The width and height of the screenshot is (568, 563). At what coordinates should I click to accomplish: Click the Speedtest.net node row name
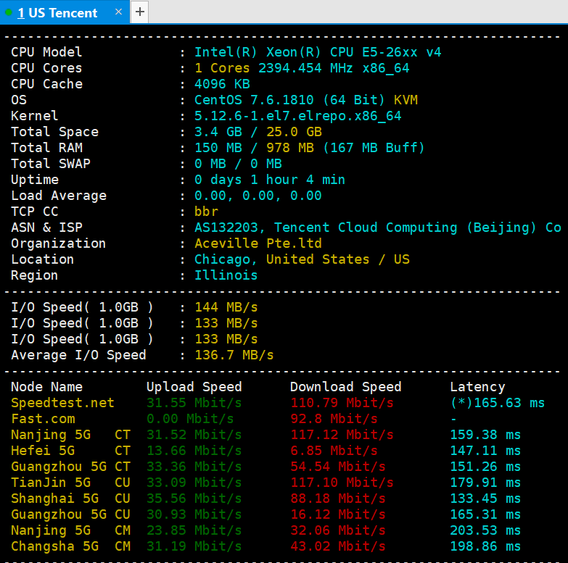[x=62, y=403]
